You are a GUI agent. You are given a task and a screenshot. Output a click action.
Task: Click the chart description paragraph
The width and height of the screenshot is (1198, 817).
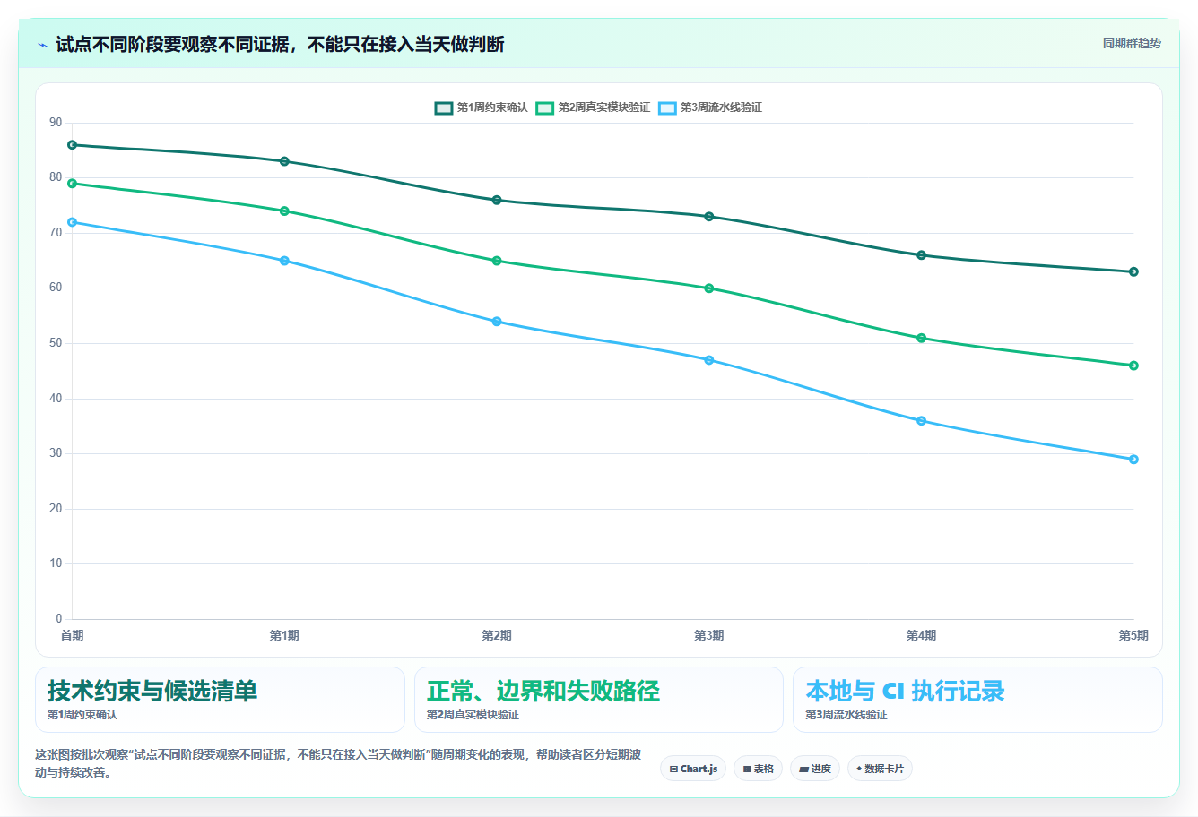[x=338, y=763]
